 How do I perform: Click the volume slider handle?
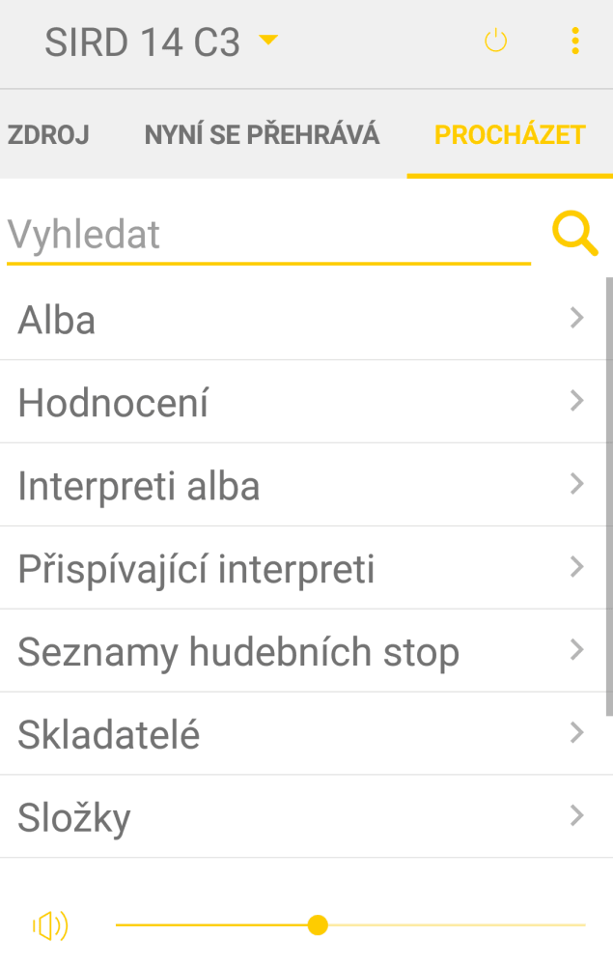pyautogui.click(x=318, y=925)
